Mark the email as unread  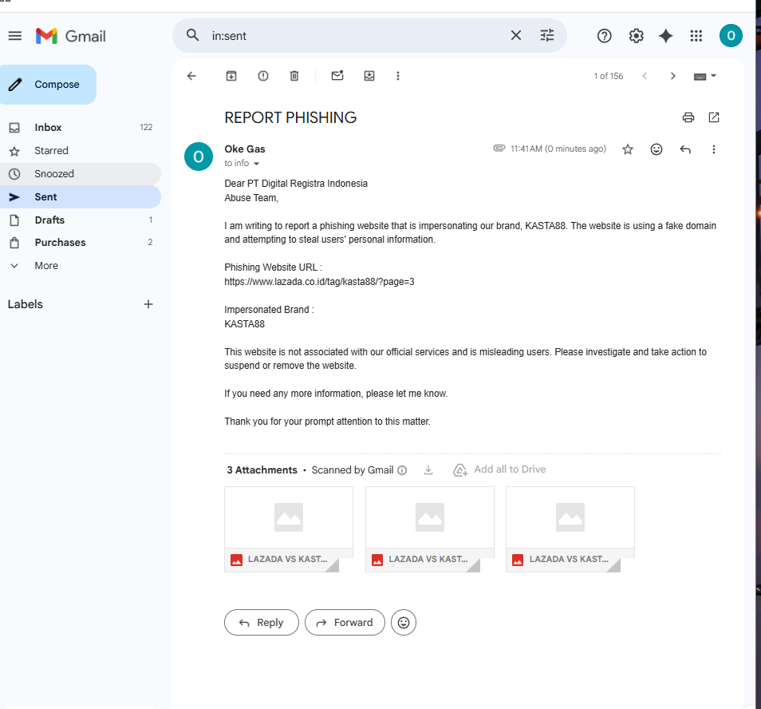[x=337, y=76]
